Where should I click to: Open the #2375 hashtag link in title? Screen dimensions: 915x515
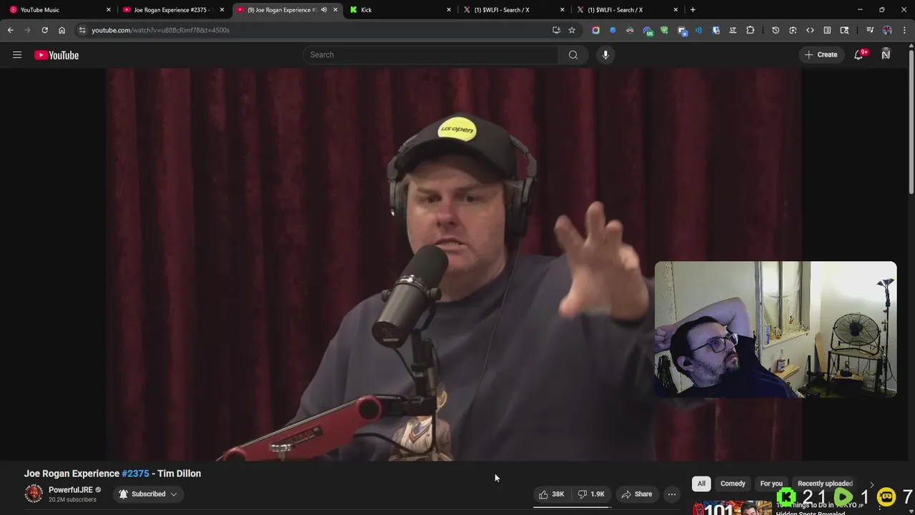[136, 474]
